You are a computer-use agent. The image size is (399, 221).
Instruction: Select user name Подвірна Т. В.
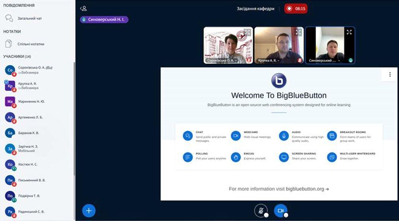[29, 196]
